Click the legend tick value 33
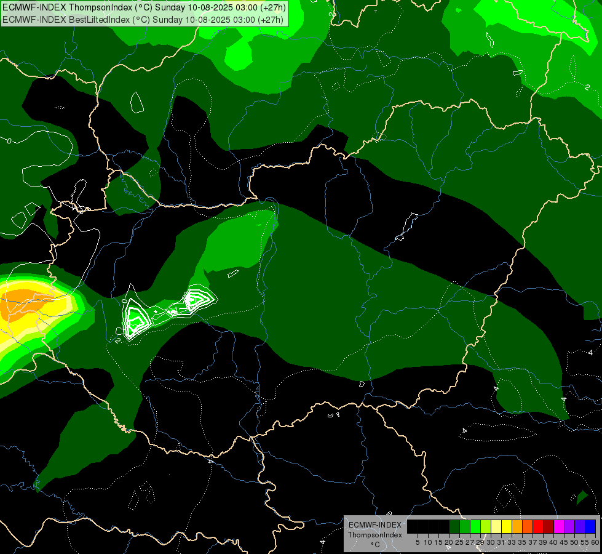Screen dimensions: 602x554 [x=512, y=542]
